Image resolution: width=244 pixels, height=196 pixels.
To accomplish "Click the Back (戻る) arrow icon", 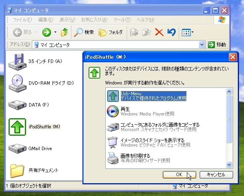I will click(x=17, y=32).
